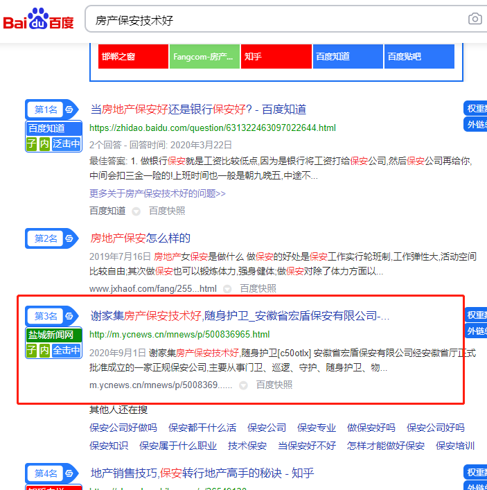Click the link icon beside 第1名
Screen dimensions: 487x490
point(69,110)
